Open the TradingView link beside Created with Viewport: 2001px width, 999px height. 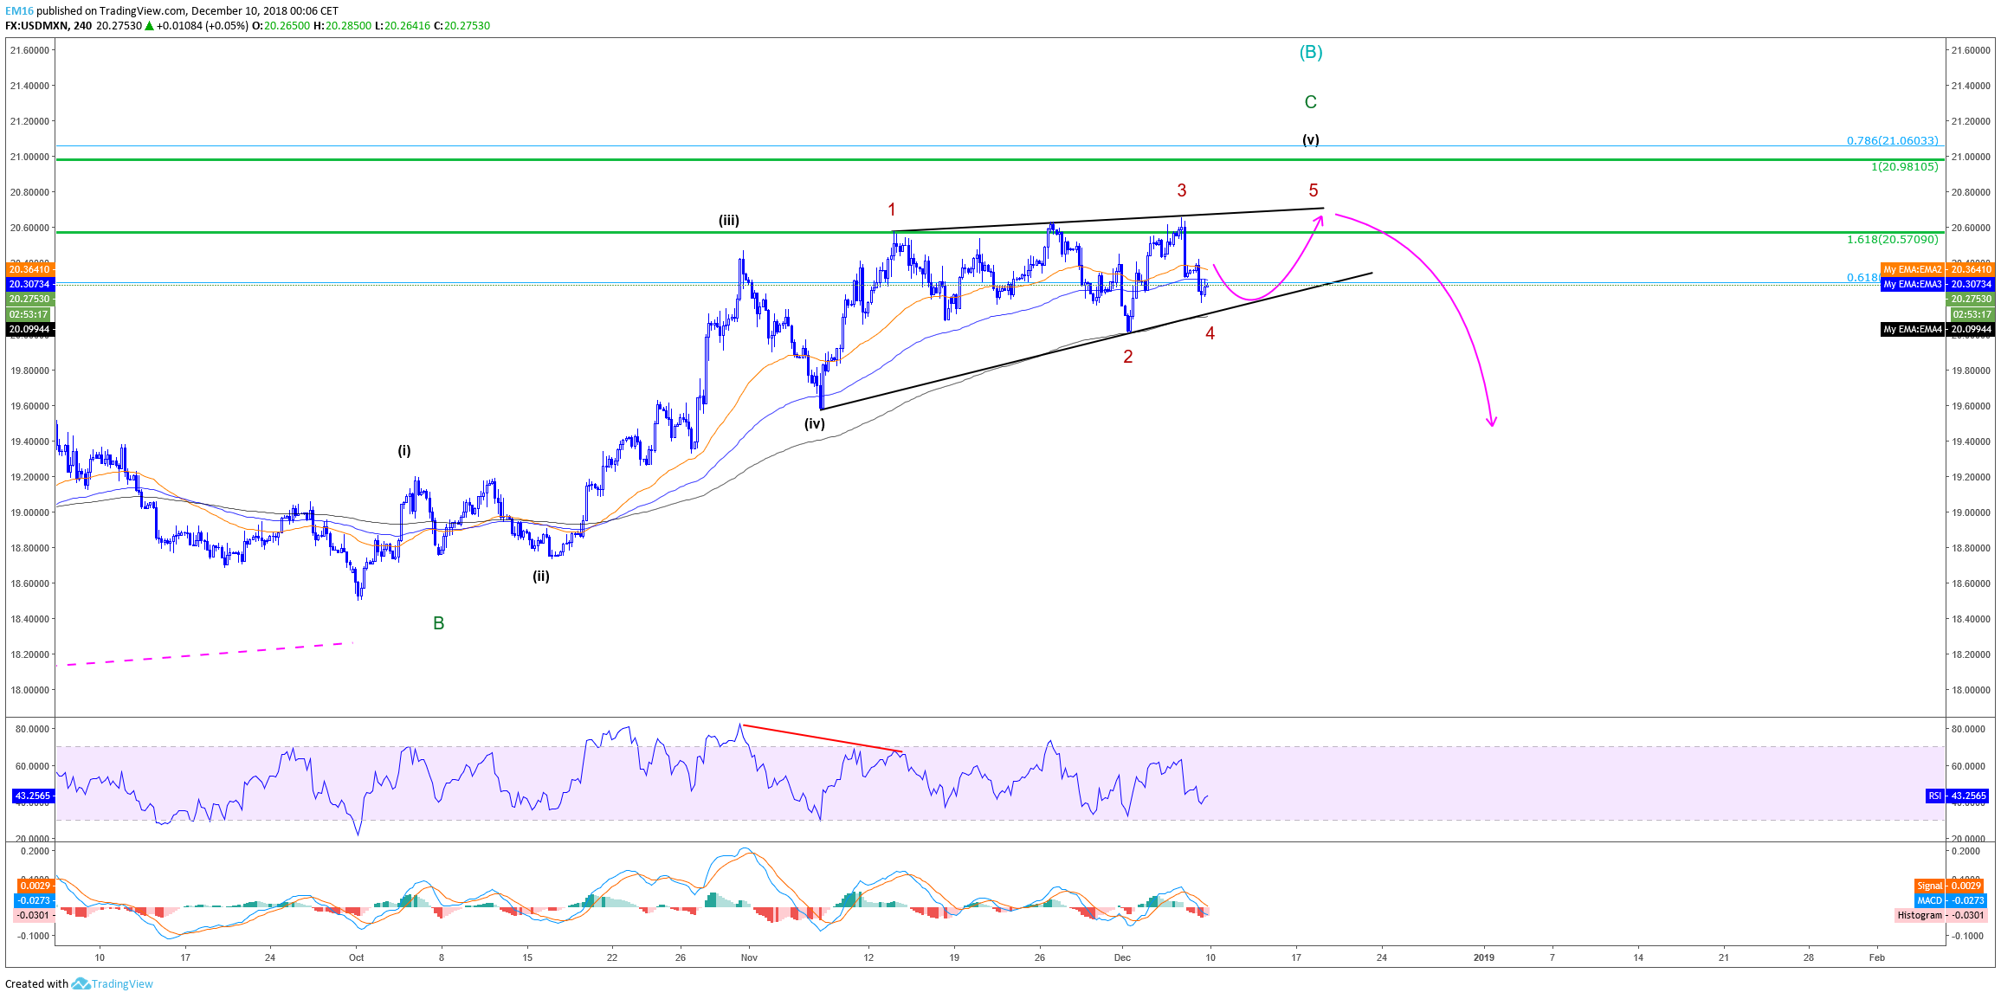click(122, 983)
